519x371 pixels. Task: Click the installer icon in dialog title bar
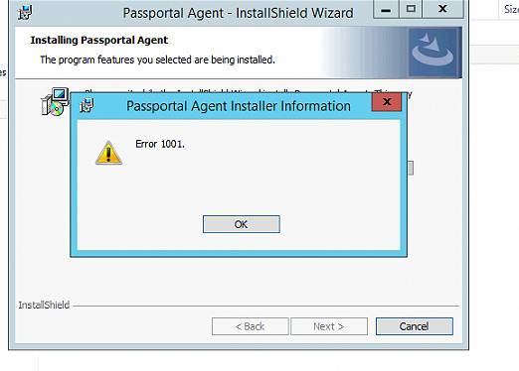tap(86, 105)
